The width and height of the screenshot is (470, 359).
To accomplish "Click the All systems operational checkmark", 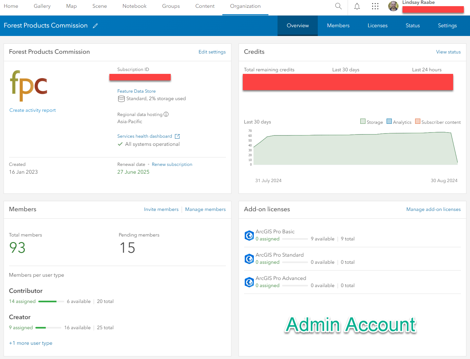I will [120, 144].
